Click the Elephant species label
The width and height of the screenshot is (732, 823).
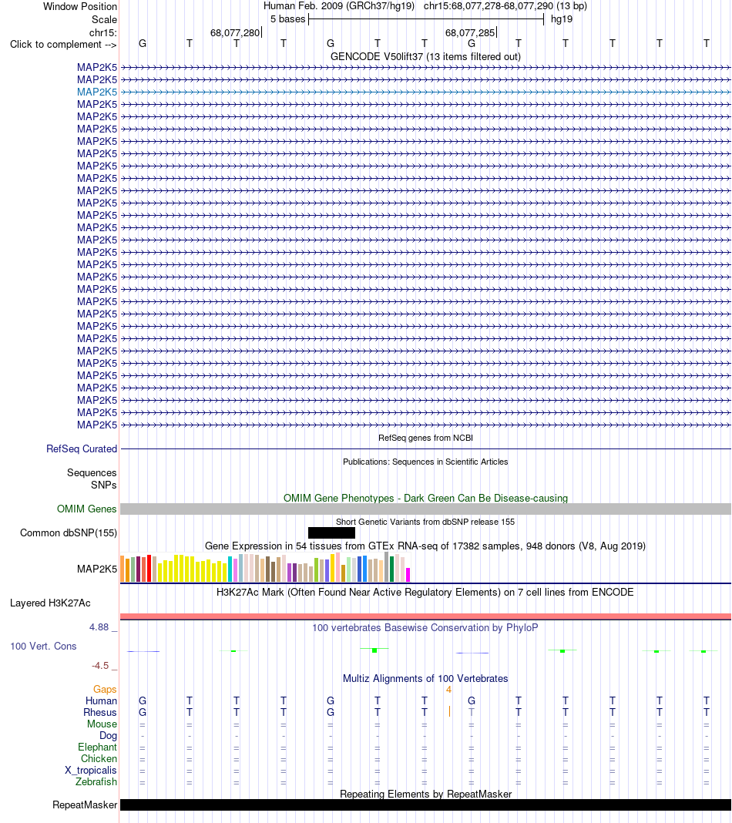click(x=98, y=747)
